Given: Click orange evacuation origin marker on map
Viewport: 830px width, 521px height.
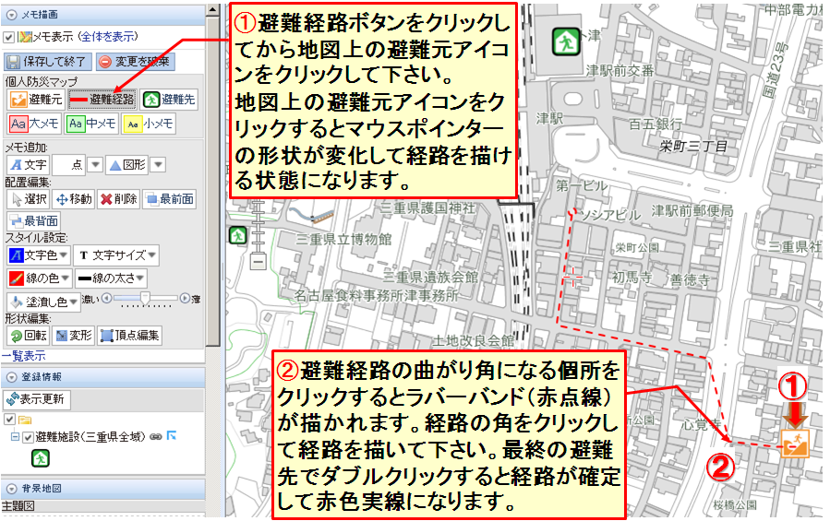Looking at the screenshot, I should tap(793, 443).
